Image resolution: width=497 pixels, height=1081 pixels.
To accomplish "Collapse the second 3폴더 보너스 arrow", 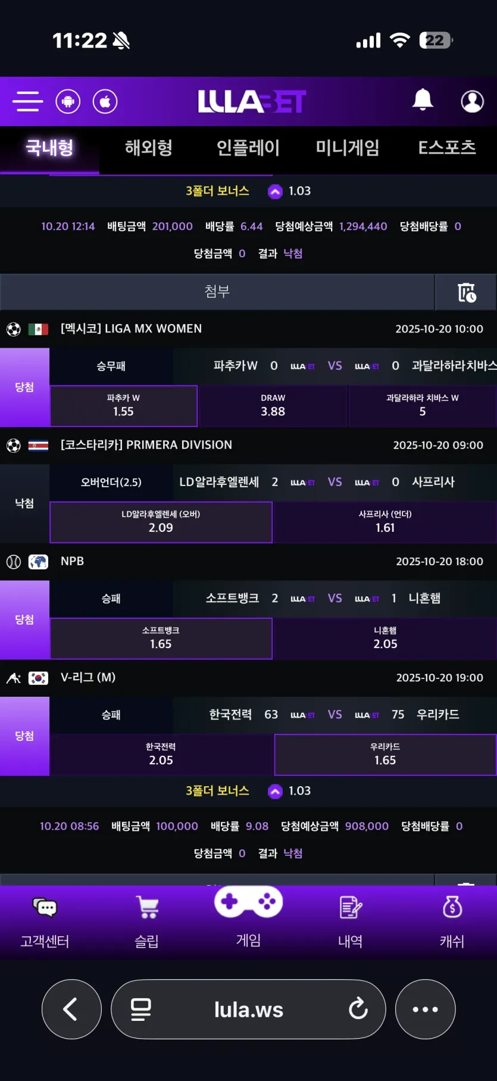I will (x=275, y=791).
